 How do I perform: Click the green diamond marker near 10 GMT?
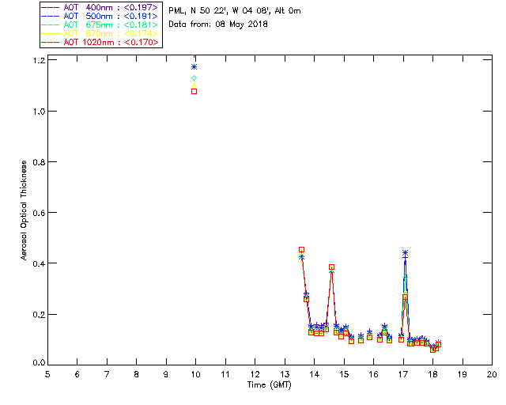point(194,78)
